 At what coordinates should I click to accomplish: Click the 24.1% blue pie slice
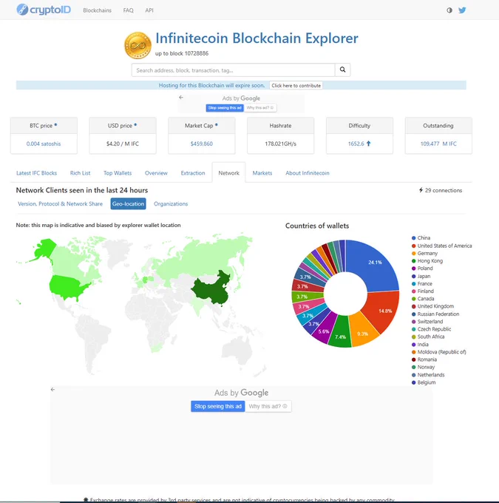[374, 265]
